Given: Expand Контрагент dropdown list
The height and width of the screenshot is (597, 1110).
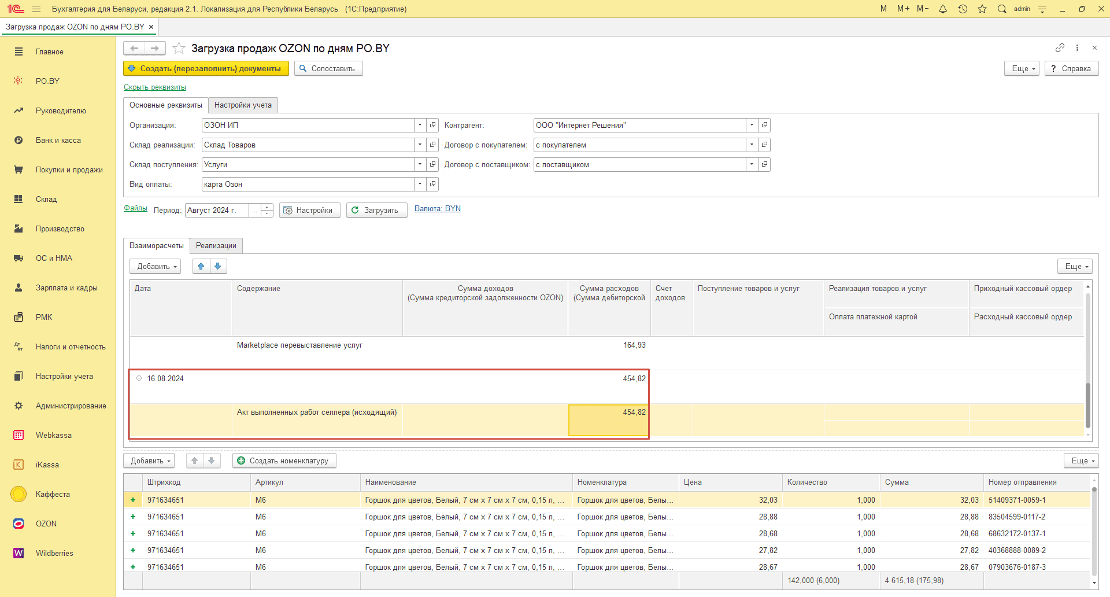Looking at the screenshot, I should click(x=752, y=125).
